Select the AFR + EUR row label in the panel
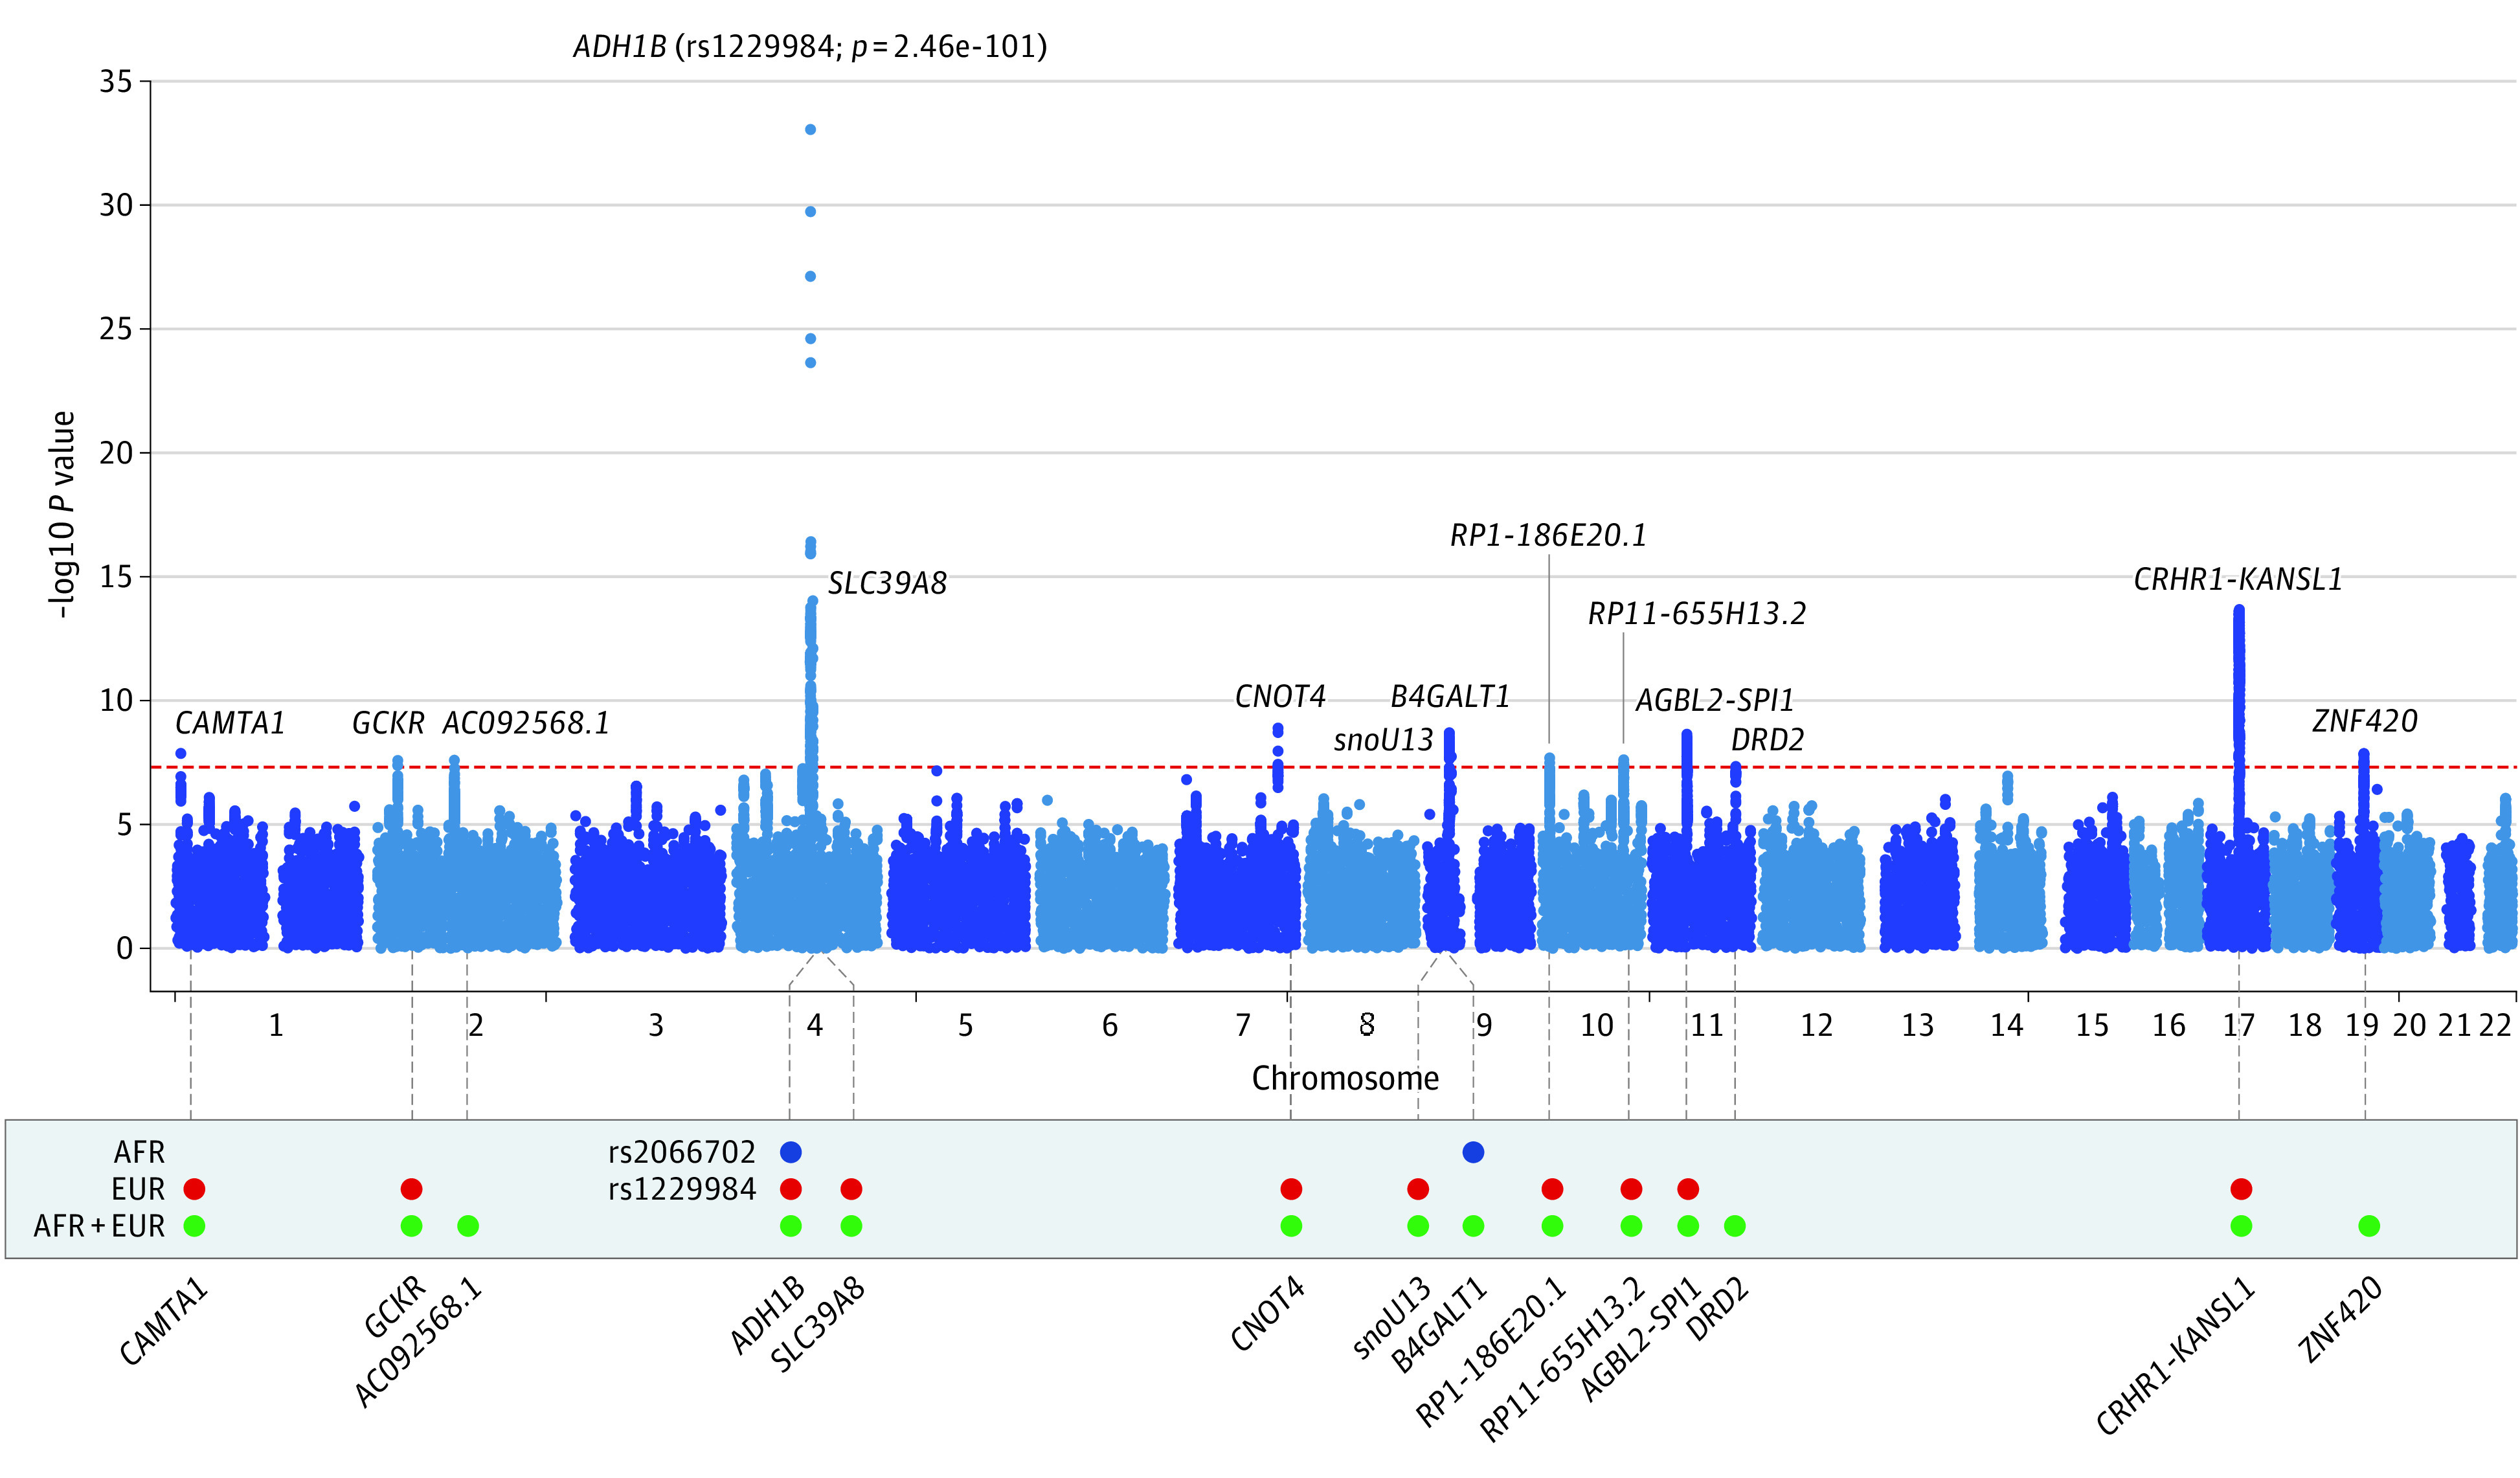The width and height of the screenshot is (2520, 1478). click(x=99, y=1226)
